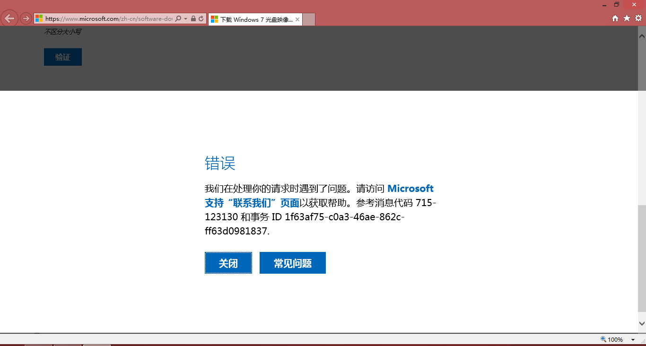
Task: Click the 验证 button behind the overlay
Action: [63, 57]
